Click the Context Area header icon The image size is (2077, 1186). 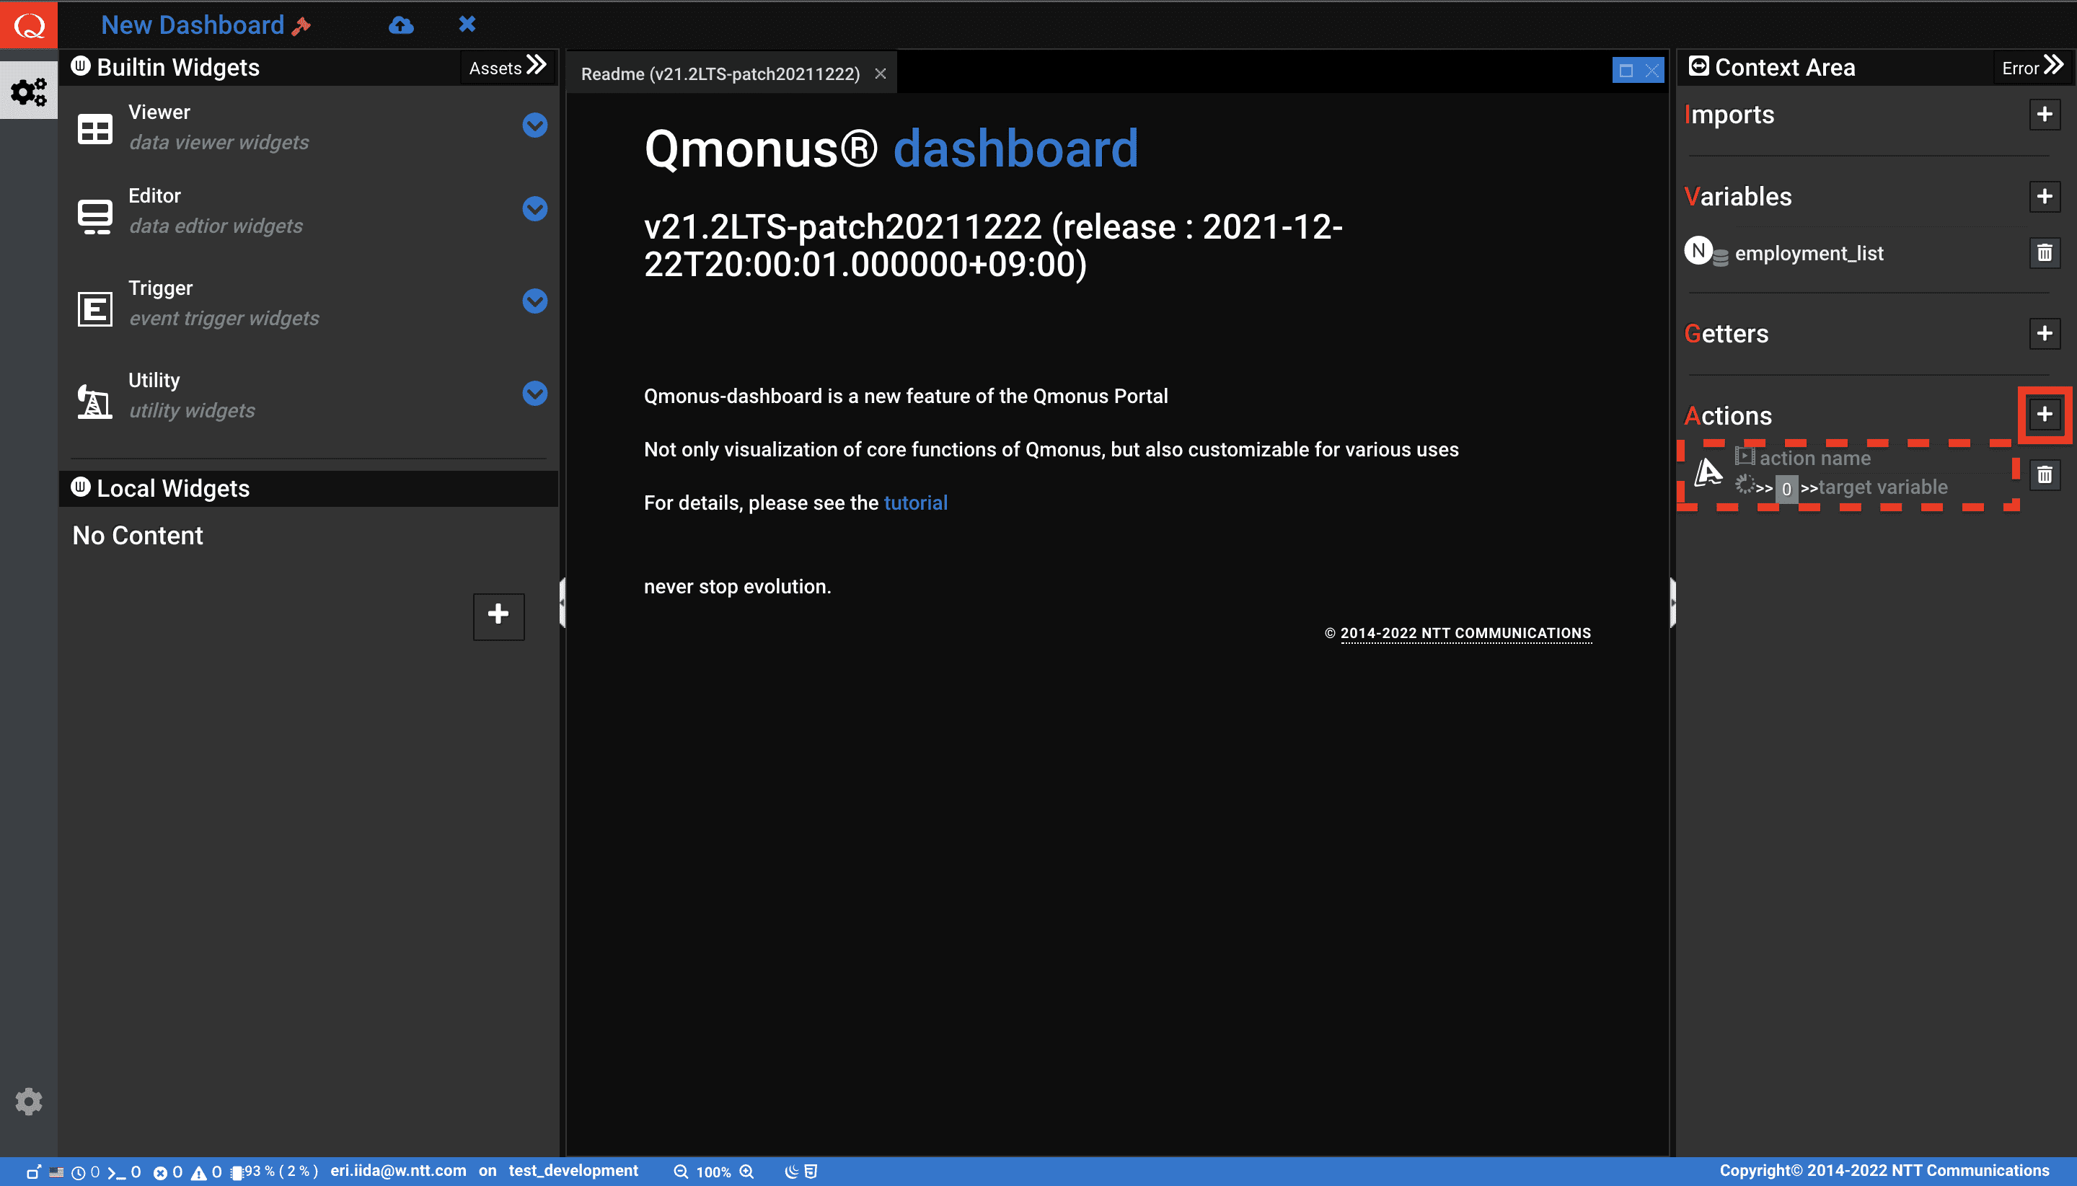(1699, 66)
